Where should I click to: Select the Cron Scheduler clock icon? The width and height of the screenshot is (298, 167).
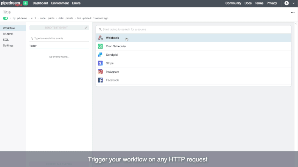(100, 46)
